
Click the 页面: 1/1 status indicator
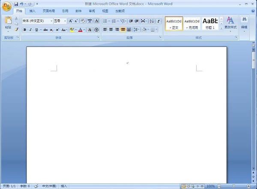[9, 186]
